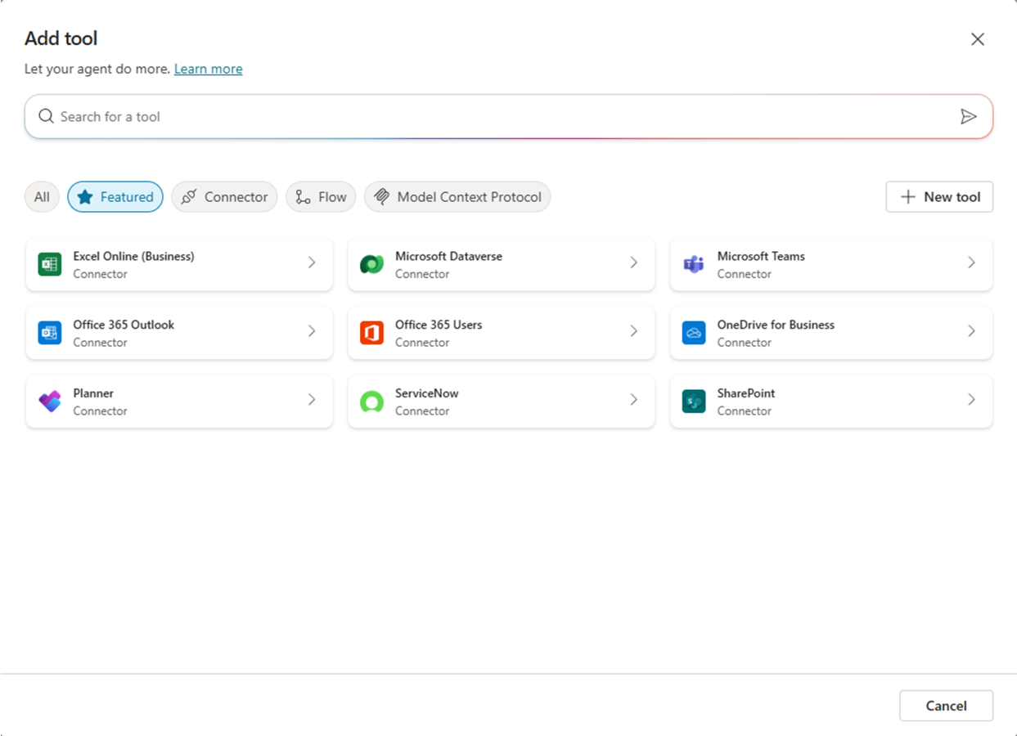The image size is (1017, 736).
Task: Select the Model Context Protocol filter
Action: (x=457, y=197)
